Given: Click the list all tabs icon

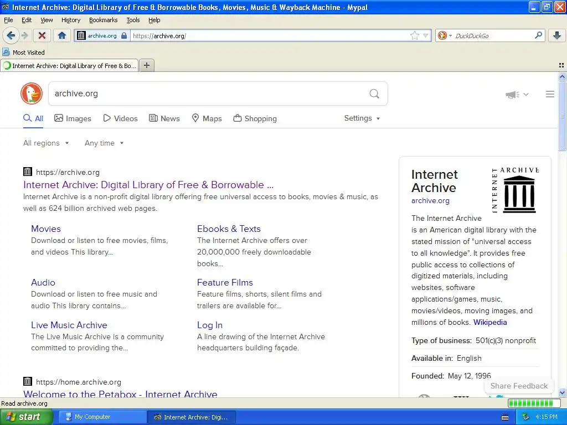Looking at the screenshot, I should coord(561,65).
